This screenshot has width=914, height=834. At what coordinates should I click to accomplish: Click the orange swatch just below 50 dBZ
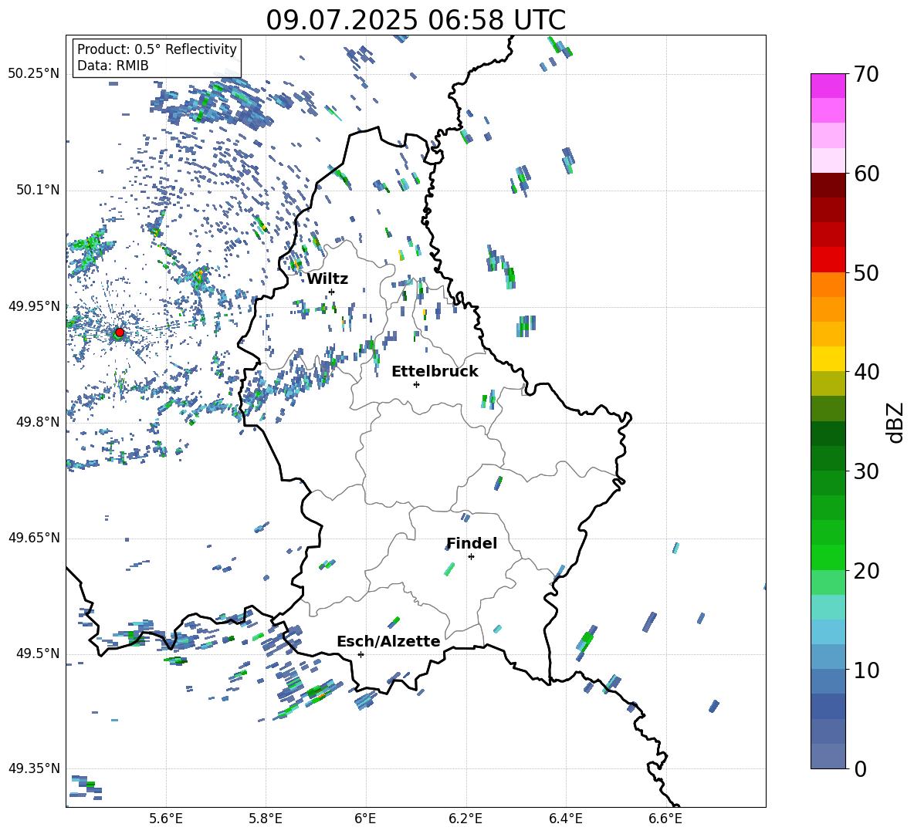pos(828,285)
